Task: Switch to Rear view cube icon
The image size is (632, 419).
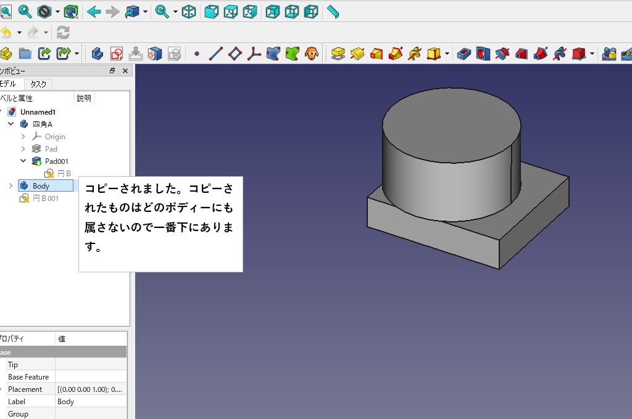Action: tap(272, 12)
